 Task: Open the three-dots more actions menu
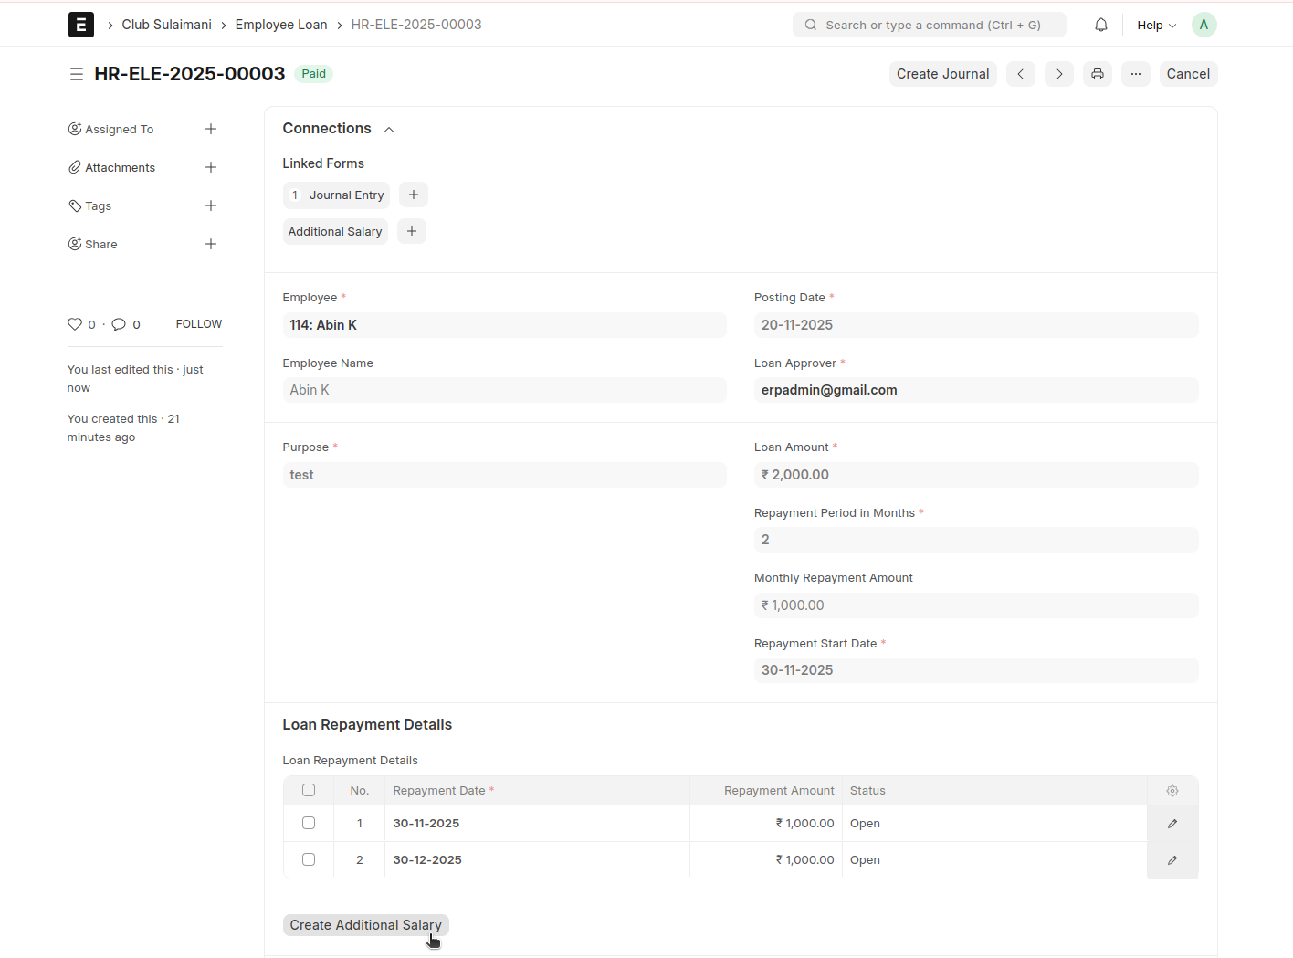(x=1135, y=74)
